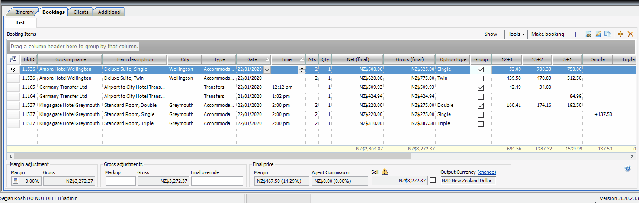Click the column chooser icon left of BkID
This screenshot has width=639, height=203.
[x=13, y=59]
